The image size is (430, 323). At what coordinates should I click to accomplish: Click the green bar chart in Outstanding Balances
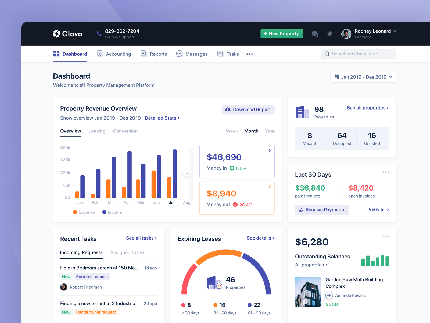point(375,260)
